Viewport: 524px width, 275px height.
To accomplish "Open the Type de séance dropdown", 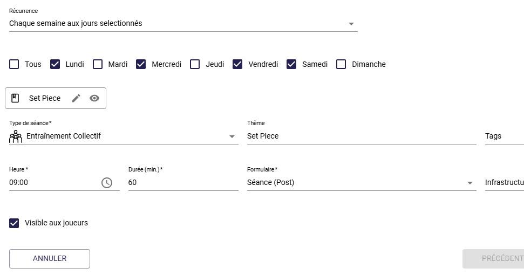I will (124, 136).
